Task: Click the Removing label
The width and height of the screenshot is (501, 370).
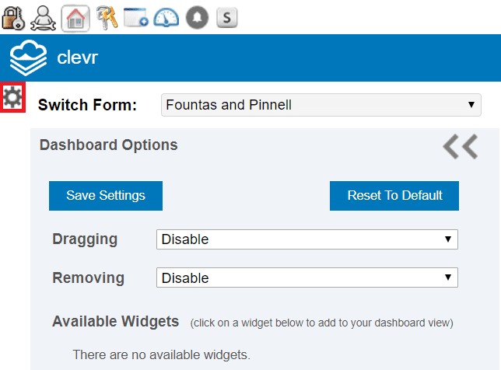Action: 88,277
